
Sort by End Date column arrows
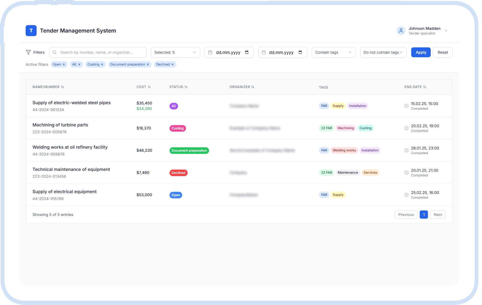click(x=425, y=87)
